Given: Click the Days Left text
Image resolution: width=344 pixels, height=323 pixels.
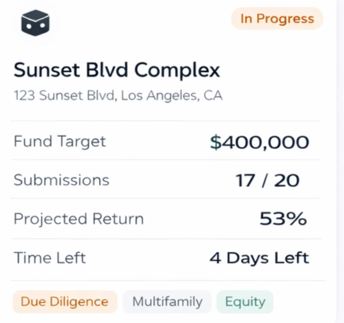Looking at the screenshot, I should pos(268,258).
